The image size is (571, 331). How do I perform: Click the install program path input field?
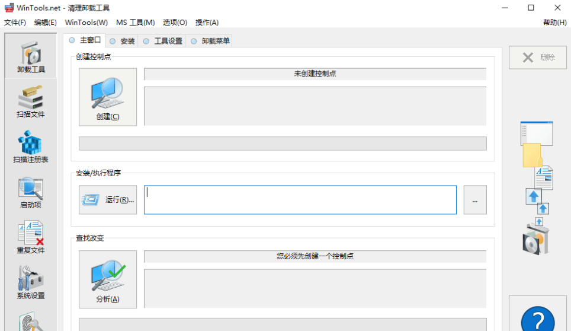pyautogui.click(x=300, y=200)
